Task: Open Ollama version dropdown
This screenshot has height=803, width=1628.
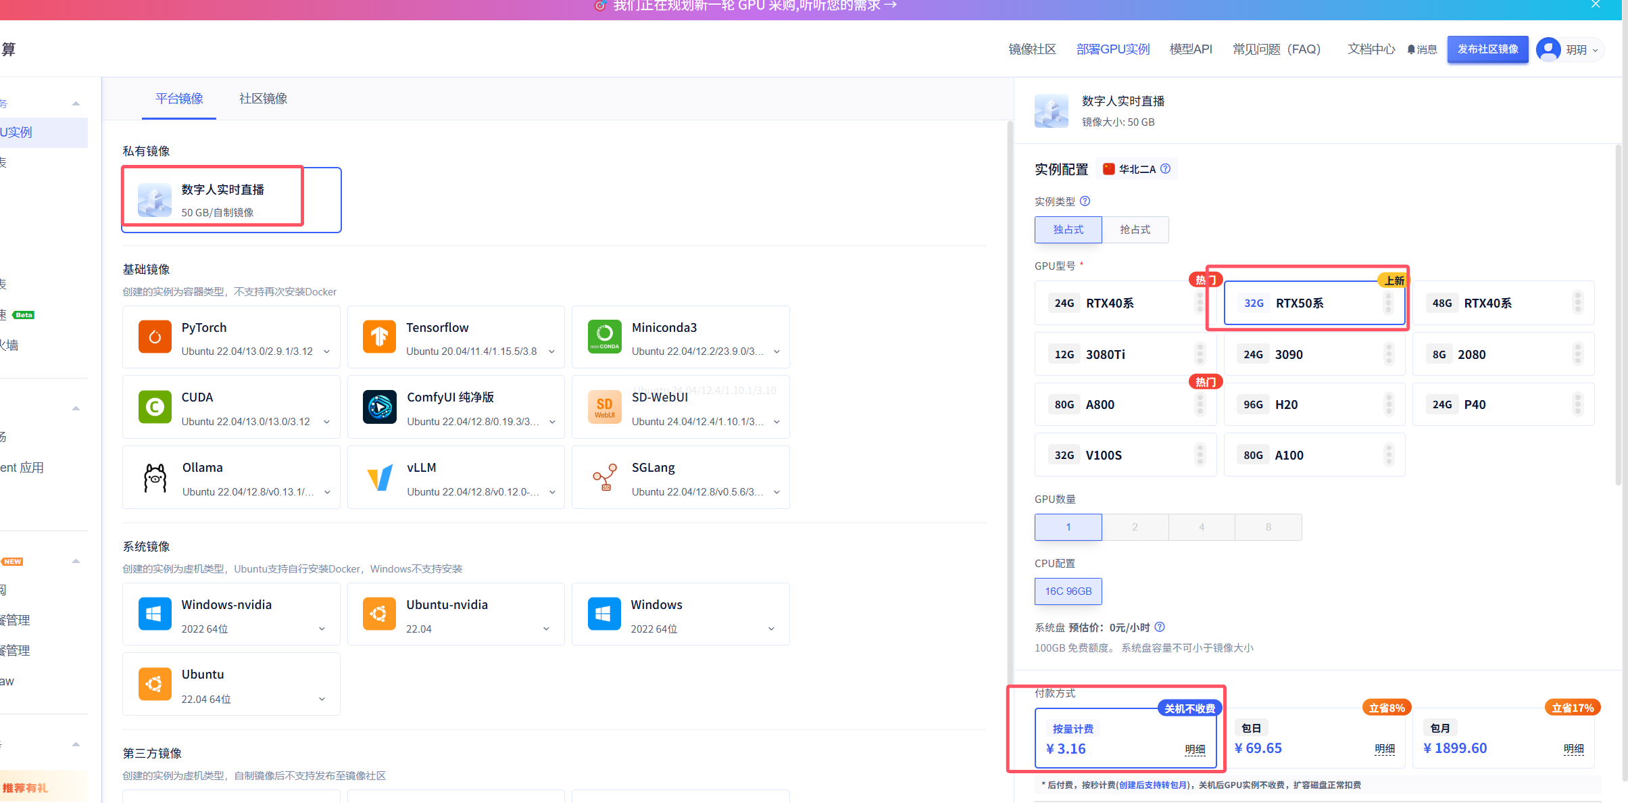Action: point(327,492)
